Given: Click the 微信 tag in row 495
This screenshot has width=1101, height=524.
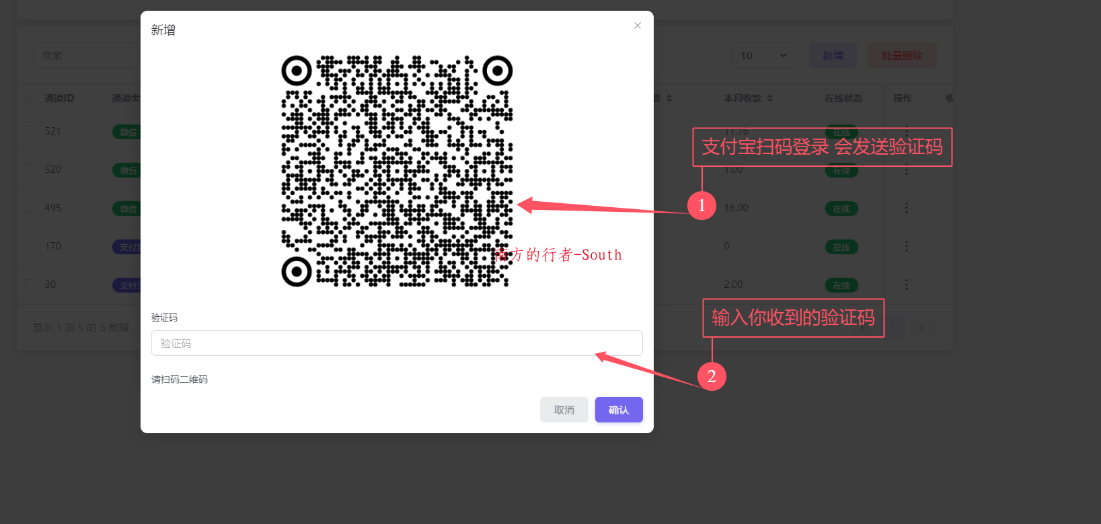Looking at the screenshot, I should point(126,209).
